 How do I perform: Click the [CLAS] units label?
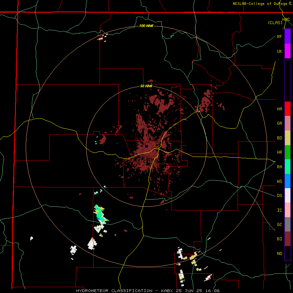(275, 23)
